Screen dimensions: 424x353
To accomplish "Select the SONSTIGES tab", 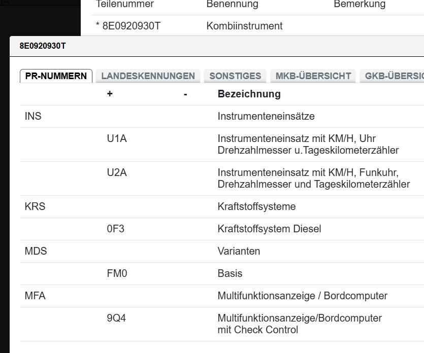I will pos(235,76).
